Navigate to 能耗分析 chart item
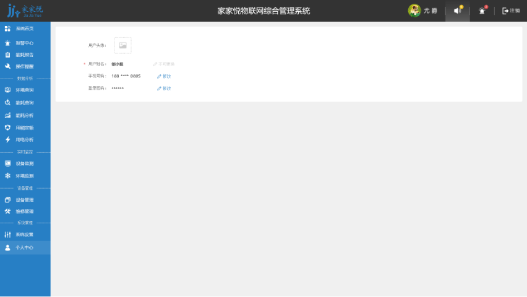Image resolution: width=527 pixels, height=297 pixels. coord(25,116)
